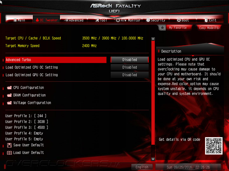The width and height of the screenshot is (229, 171).
Task: Select User Profile 3 named 4500
Action: [27, 127]
